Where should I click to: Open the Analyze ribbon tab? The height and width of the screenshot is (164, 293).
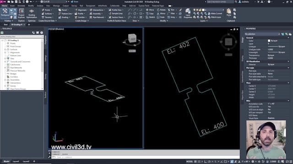40,6
